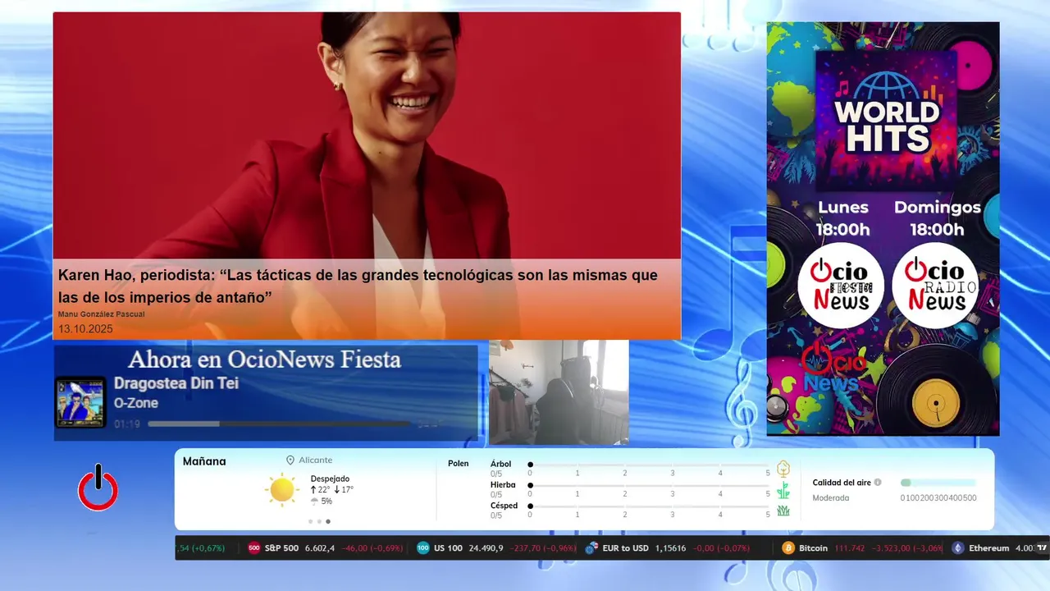Select the third weather carousel dot
1050x591 pixels.
point(328,521)
